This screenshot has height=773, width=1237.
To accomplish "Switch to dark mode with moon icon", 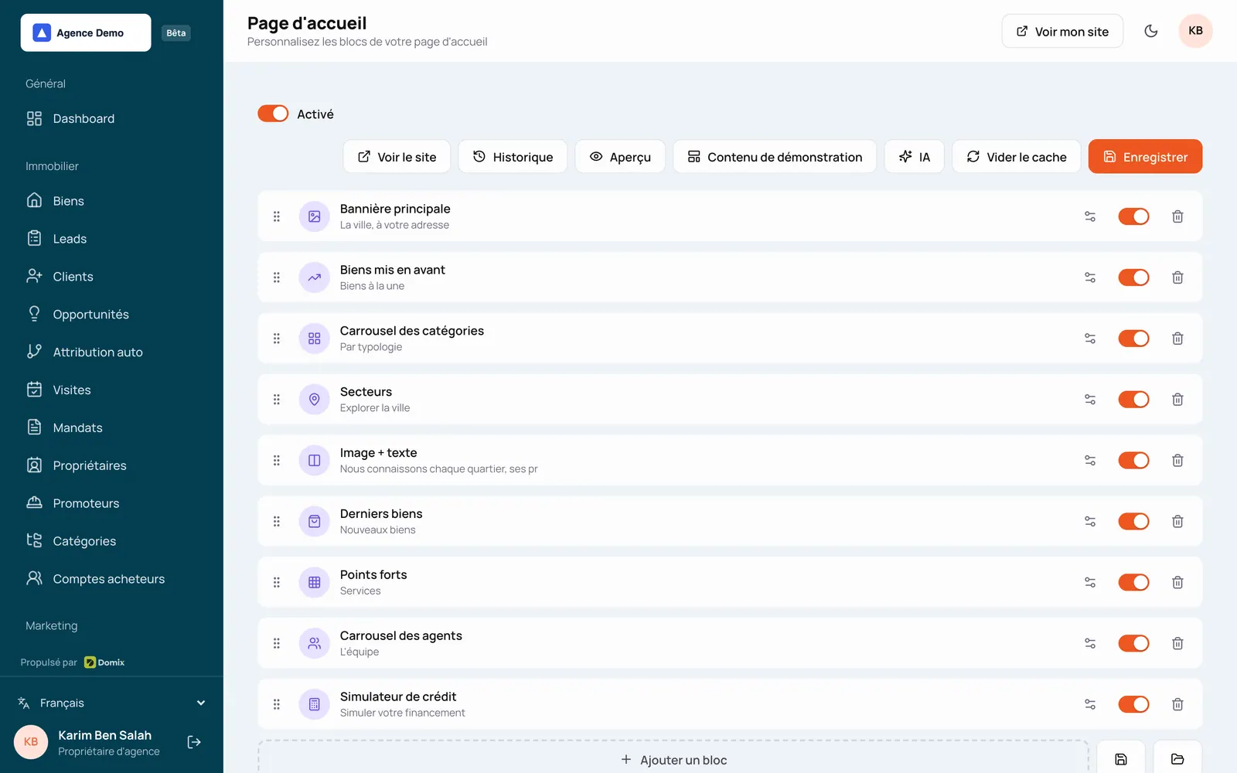I will tap(1151, 31).
